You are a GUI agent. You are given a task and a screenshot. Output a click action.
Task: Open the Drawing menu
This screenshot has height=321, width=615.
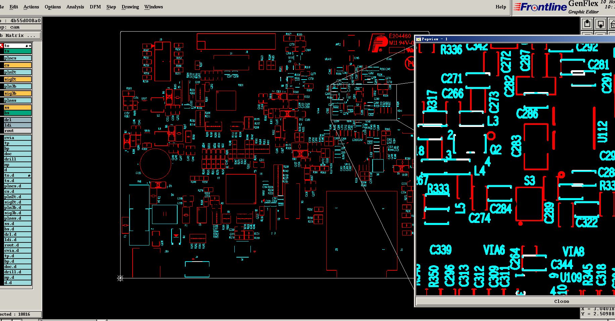pos(130,7)
